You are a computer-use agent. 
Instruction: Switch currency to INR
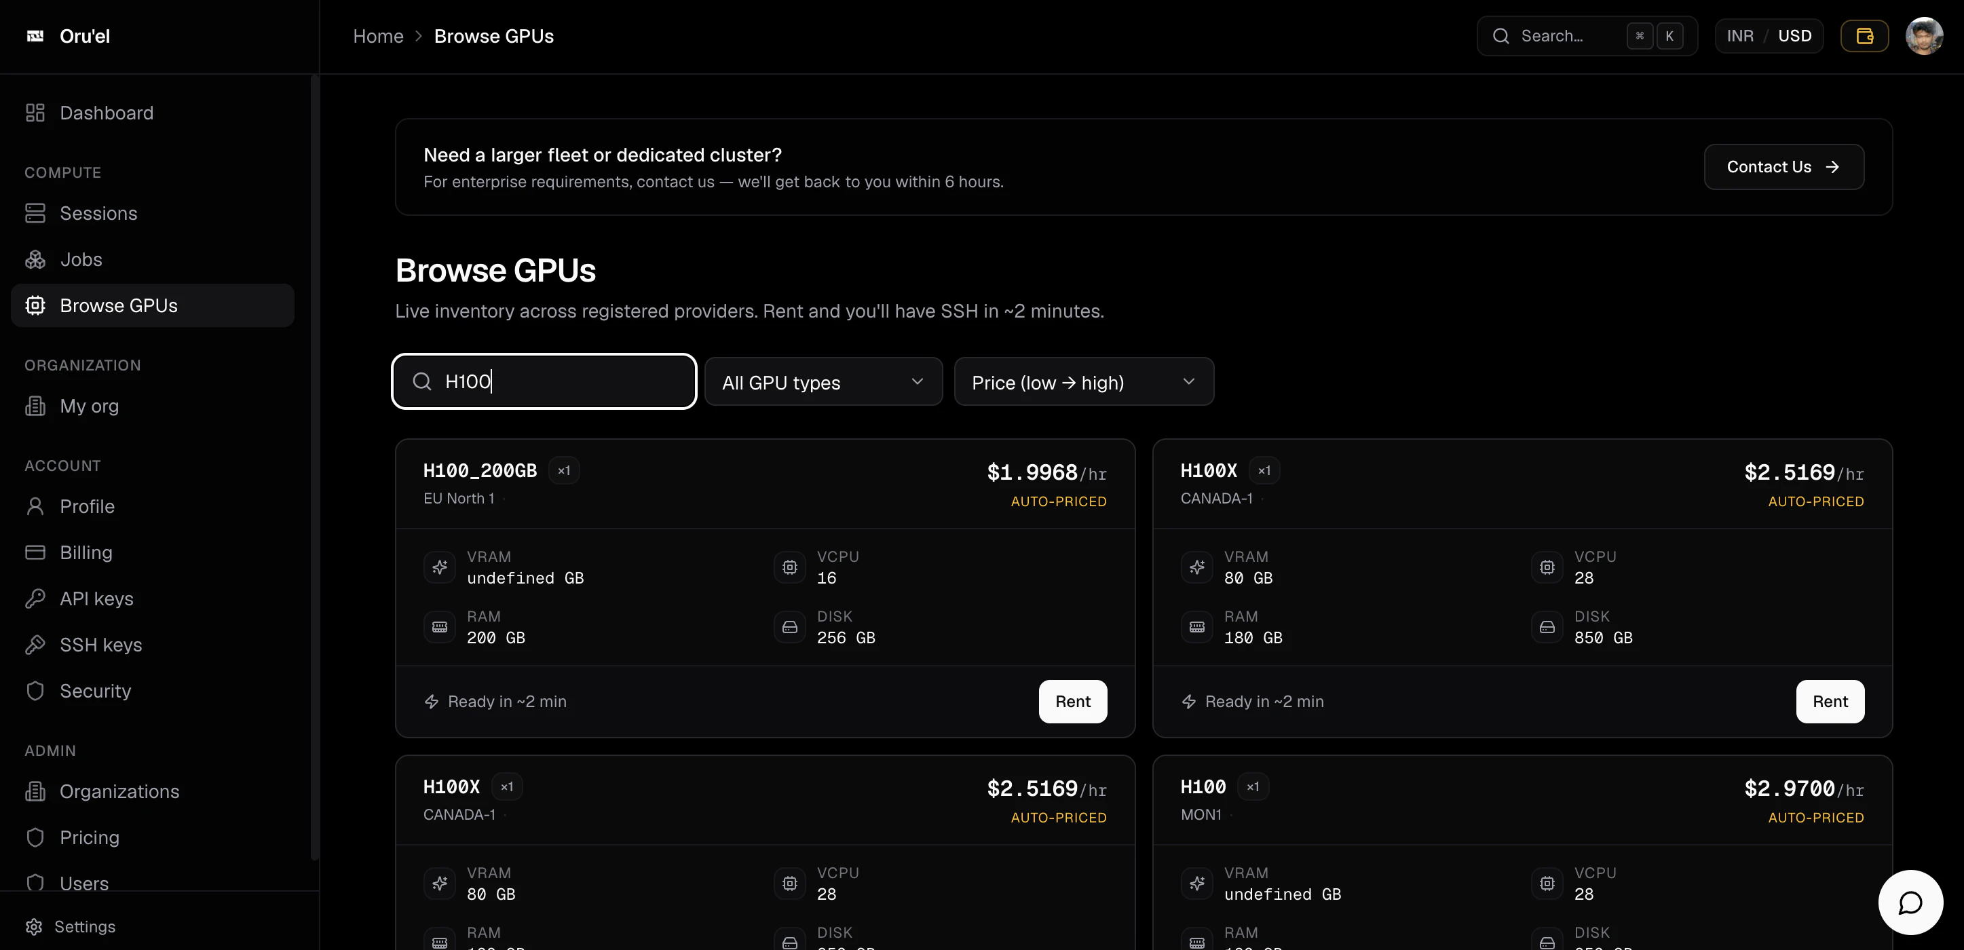(1740, 36)
